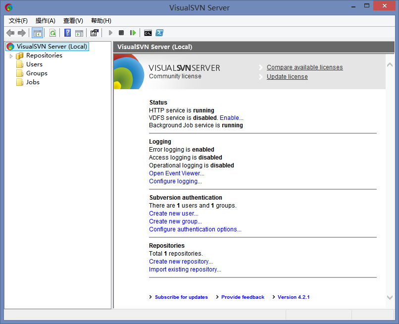Open the 帮助(H) menu
This screenshot has width=399, height=324.
point(101,21)
